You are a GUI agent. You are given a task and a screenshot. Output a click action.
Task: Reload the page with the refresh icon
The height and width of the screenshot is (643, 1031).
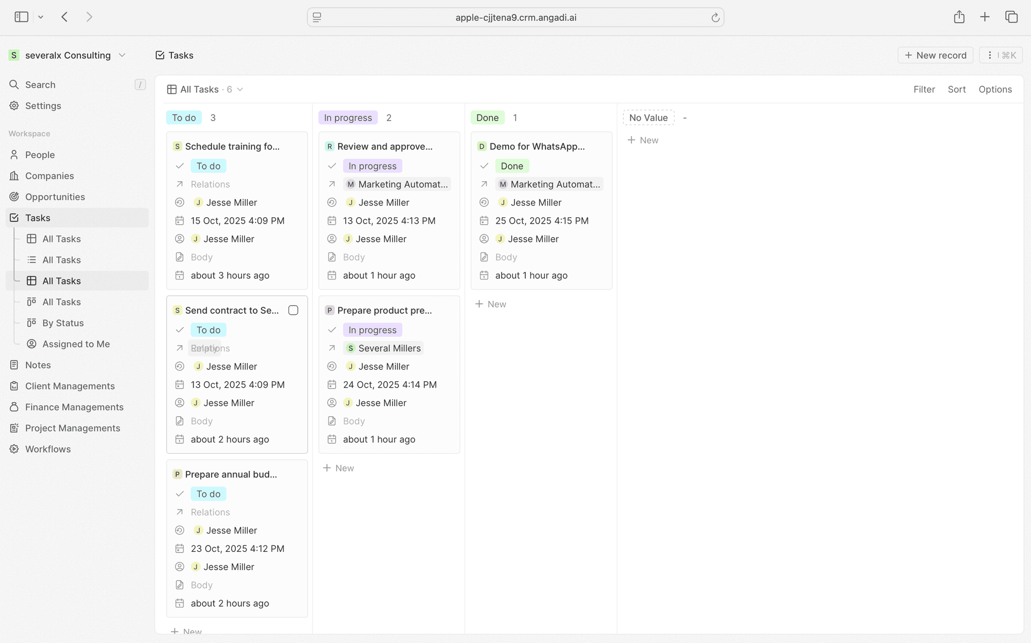pyautogui.click(x=715, y=17)
